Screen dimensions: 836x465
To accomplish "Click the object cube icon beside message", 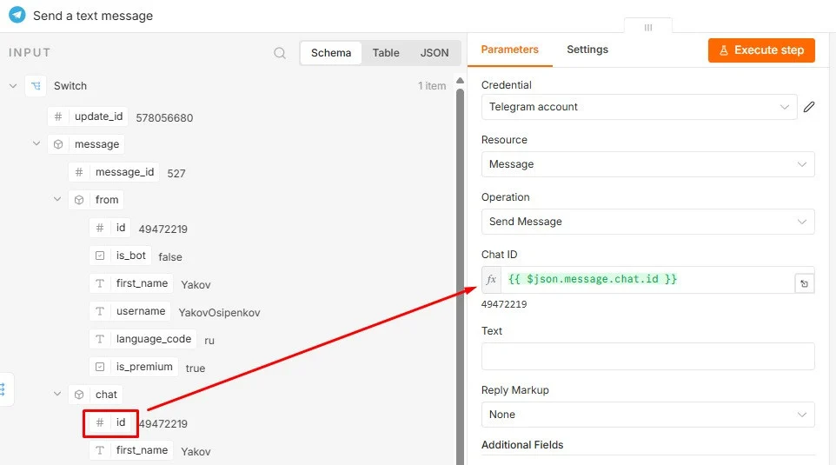I will click(x=58, y=144).
